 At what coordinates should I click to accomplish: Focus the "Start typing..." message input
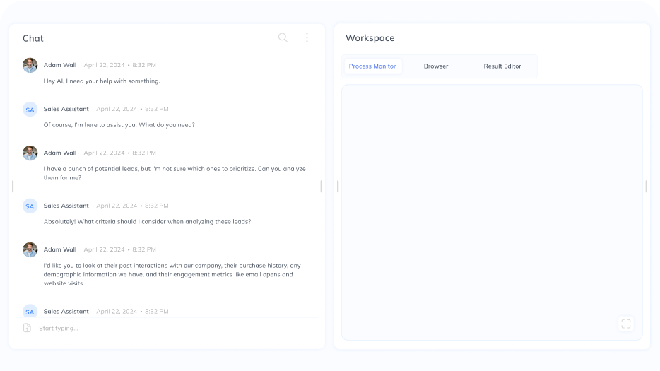click(x=170, y=328)
